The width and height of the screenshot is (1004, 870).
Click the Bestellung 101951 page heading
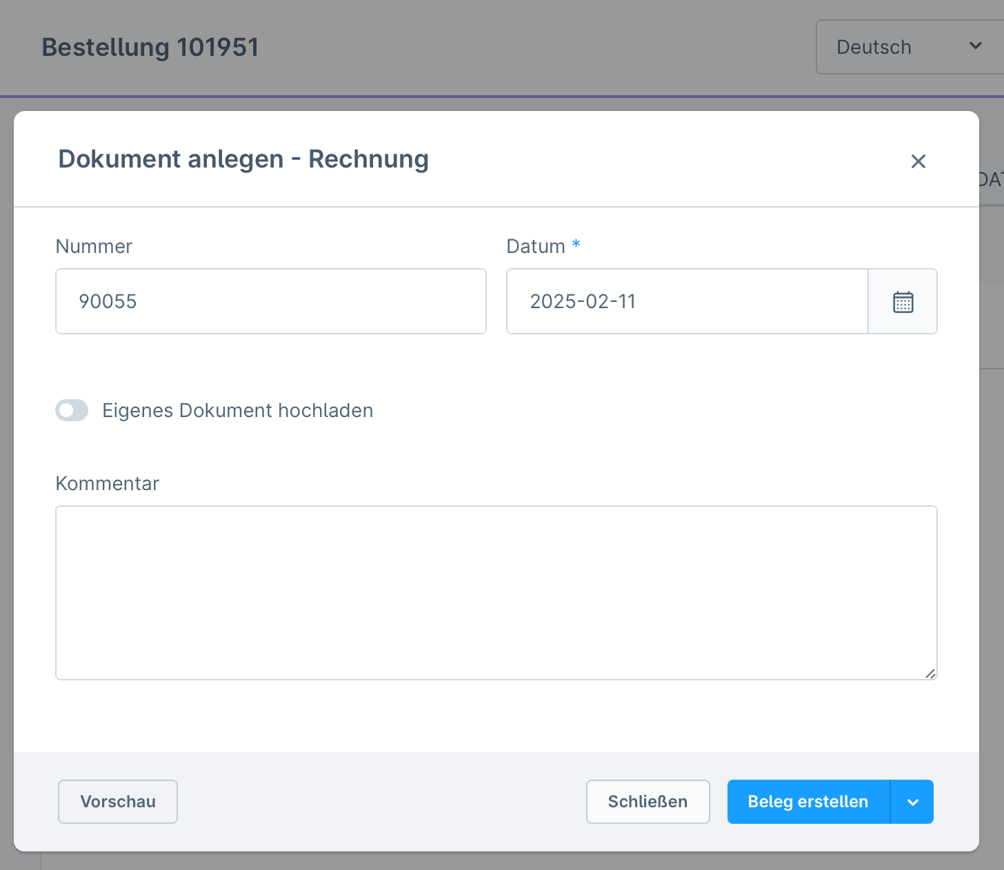pyautogui.click(x=150, y=47)
